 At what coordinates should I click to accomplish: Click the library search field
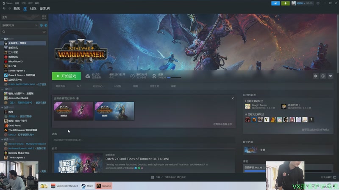pyautogui.click(x=21, y=32)
